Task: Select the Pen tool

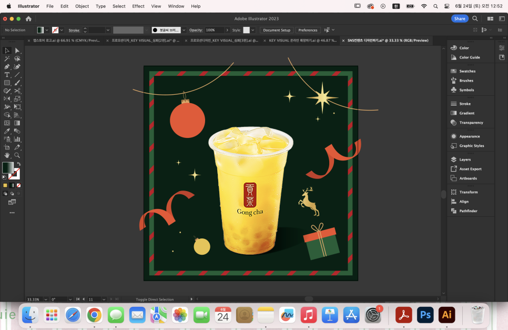Action: pos(7,67)
